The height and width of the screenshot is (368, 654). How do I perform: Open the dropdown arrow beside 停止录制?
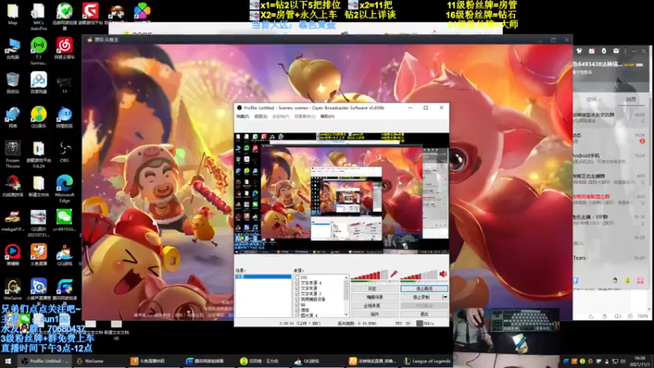click(445, 297)
